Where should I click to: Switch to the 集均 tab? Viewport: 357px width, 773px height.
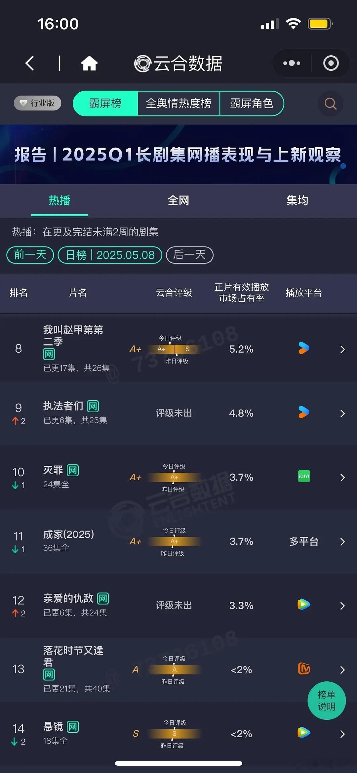297,200
